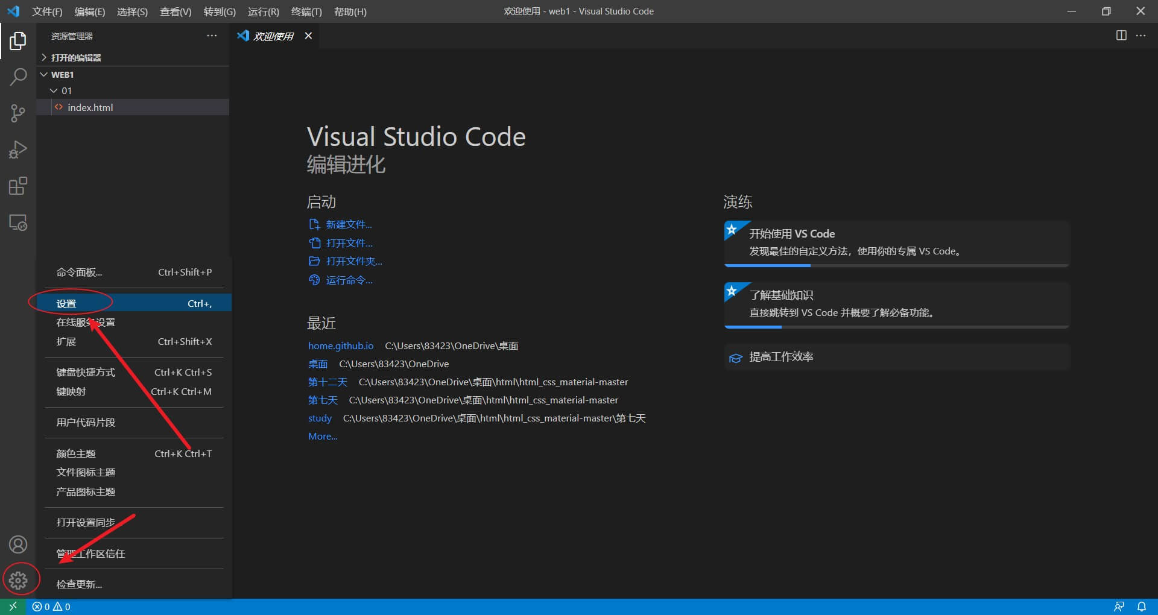The image size is (1158, 615).
Task: Click the 打开文件 icon
Action: (x=314, y=243)
